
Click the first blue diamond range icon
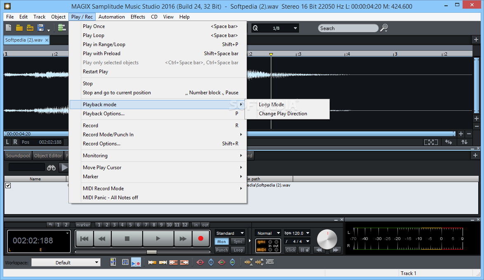point(211,262)
